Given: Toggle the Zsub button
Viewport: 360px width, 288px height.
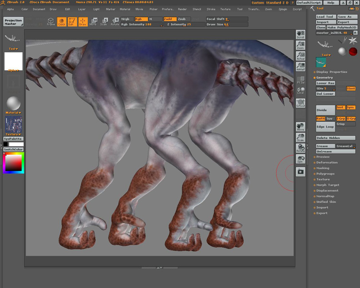Looking at the screenshot, I should click(x=184, y=19).
